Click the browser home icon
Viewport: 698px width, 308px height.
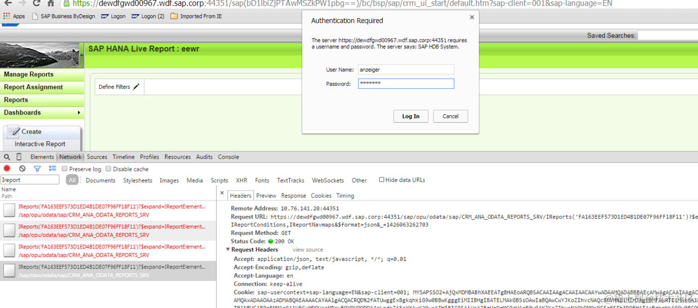tap(51, 3)
